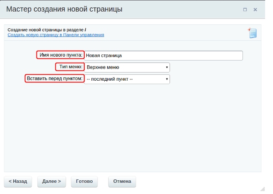Focus the 'Новая страница' name input field

[163, 56]
